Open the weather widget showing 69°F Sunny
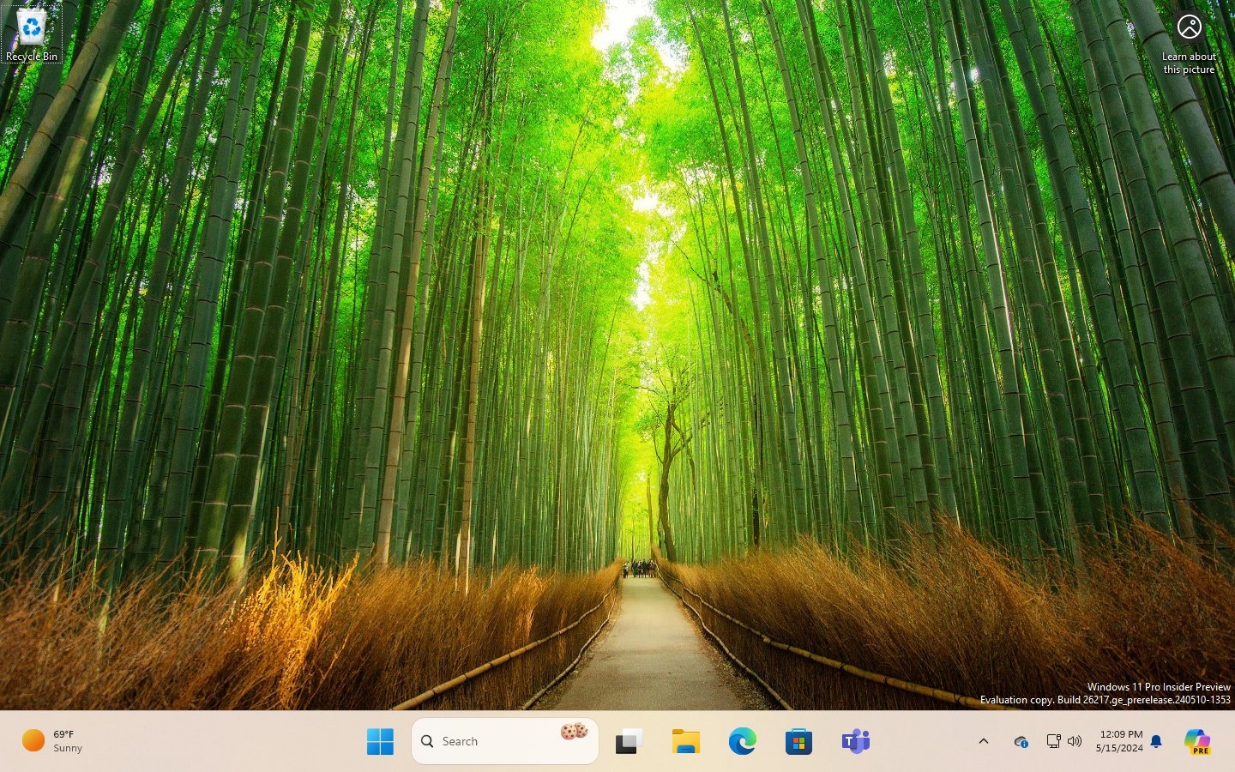Screen dimensions: 1235x772 (x=53, y=741)
